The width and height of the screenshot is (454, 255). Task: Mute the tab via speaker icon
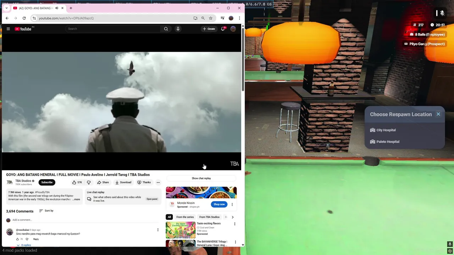(x=56, y=8)
